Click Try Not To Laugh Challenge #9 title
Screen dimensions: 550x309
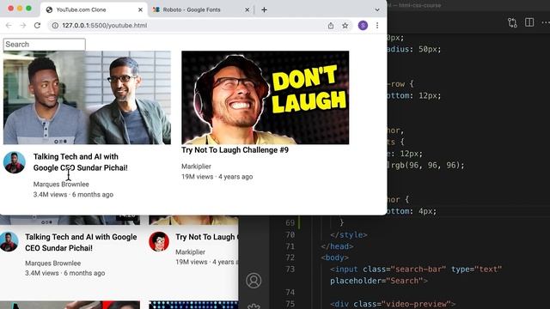[235, 150]
